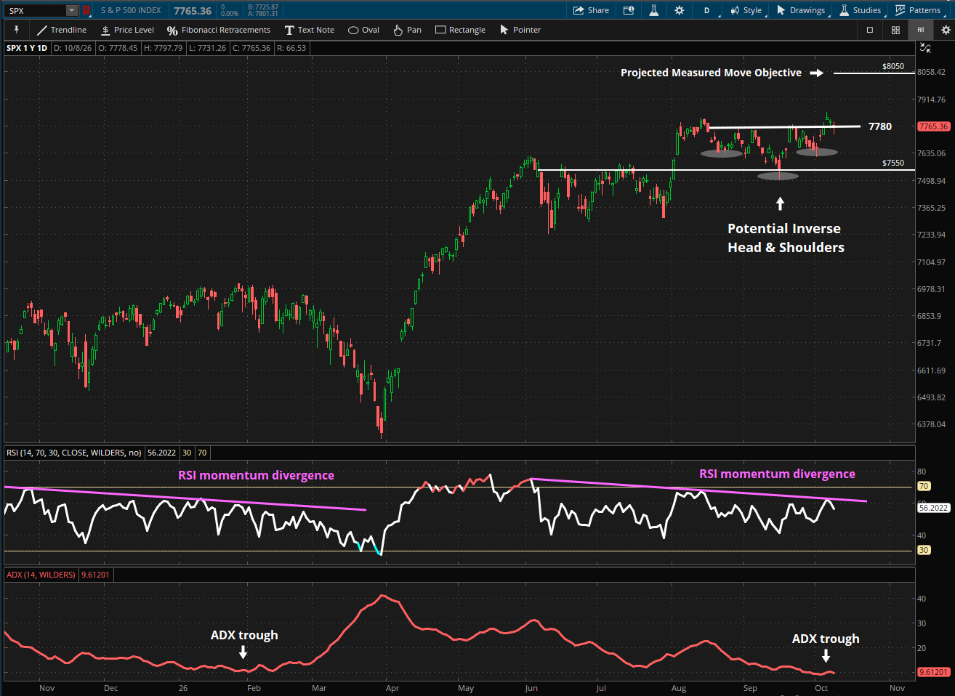Click the news alert icon beside Share

629,10
